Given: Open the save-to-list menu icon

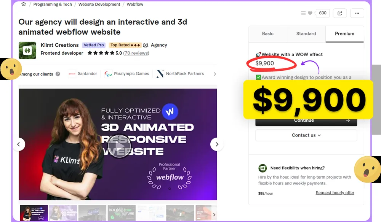Looking at the screenshot, I should [x=303, y=13].
